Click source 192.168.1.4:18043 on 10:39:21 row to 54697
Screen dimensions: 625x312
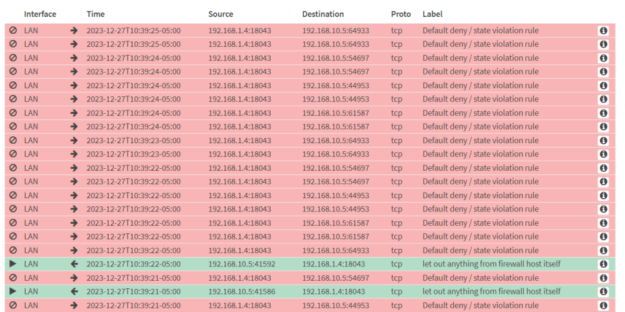coord(239,278)
